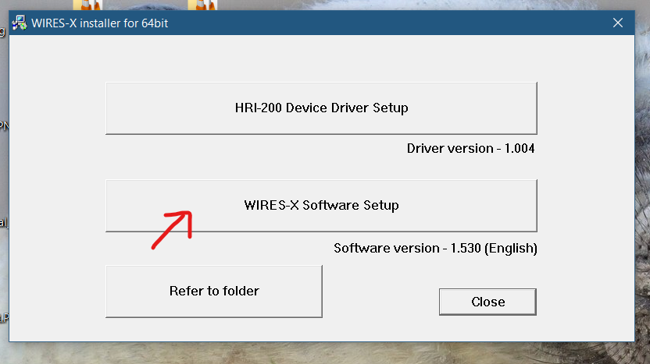Open the Refer to folder button
650x364 pixels.
(x=214, y=292)
